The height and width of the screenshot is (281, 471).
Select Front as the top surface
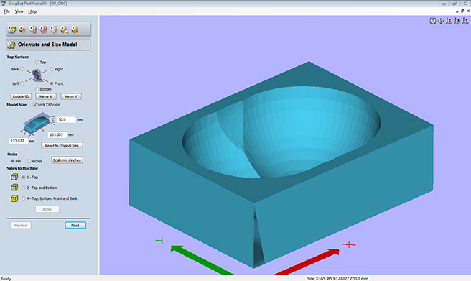(52, 83)
